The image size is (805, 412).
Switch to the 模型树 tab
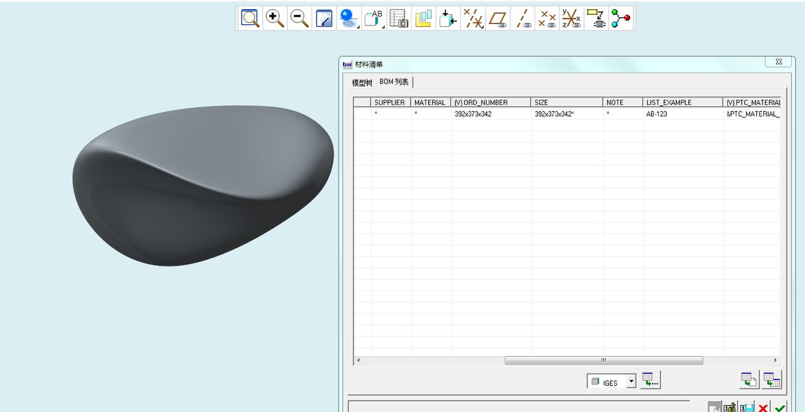(362, 83)
